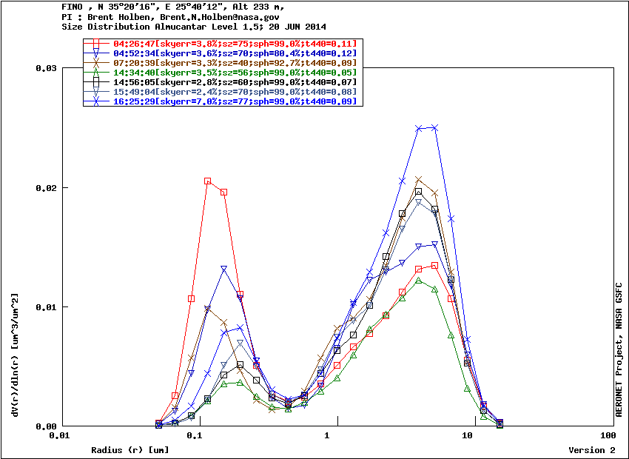Click the gray inverted triangle legend marker
The width and height of the screenshot is (629, 459).
click(96, 92)
